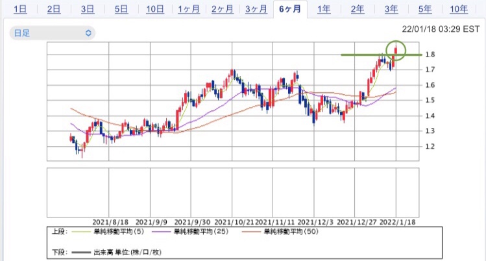Open the 日足 candle interval dropdown
This screenshot has height=261, width=486.
tap(53, 33)
